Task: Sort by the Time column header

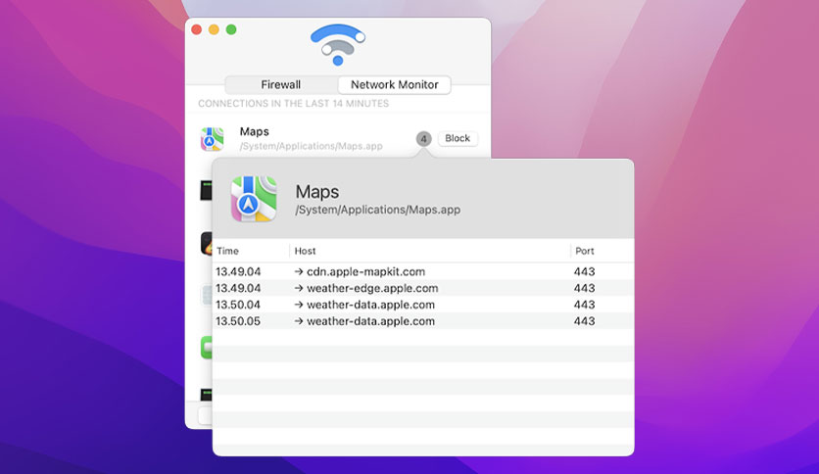Action: (251, 251)
